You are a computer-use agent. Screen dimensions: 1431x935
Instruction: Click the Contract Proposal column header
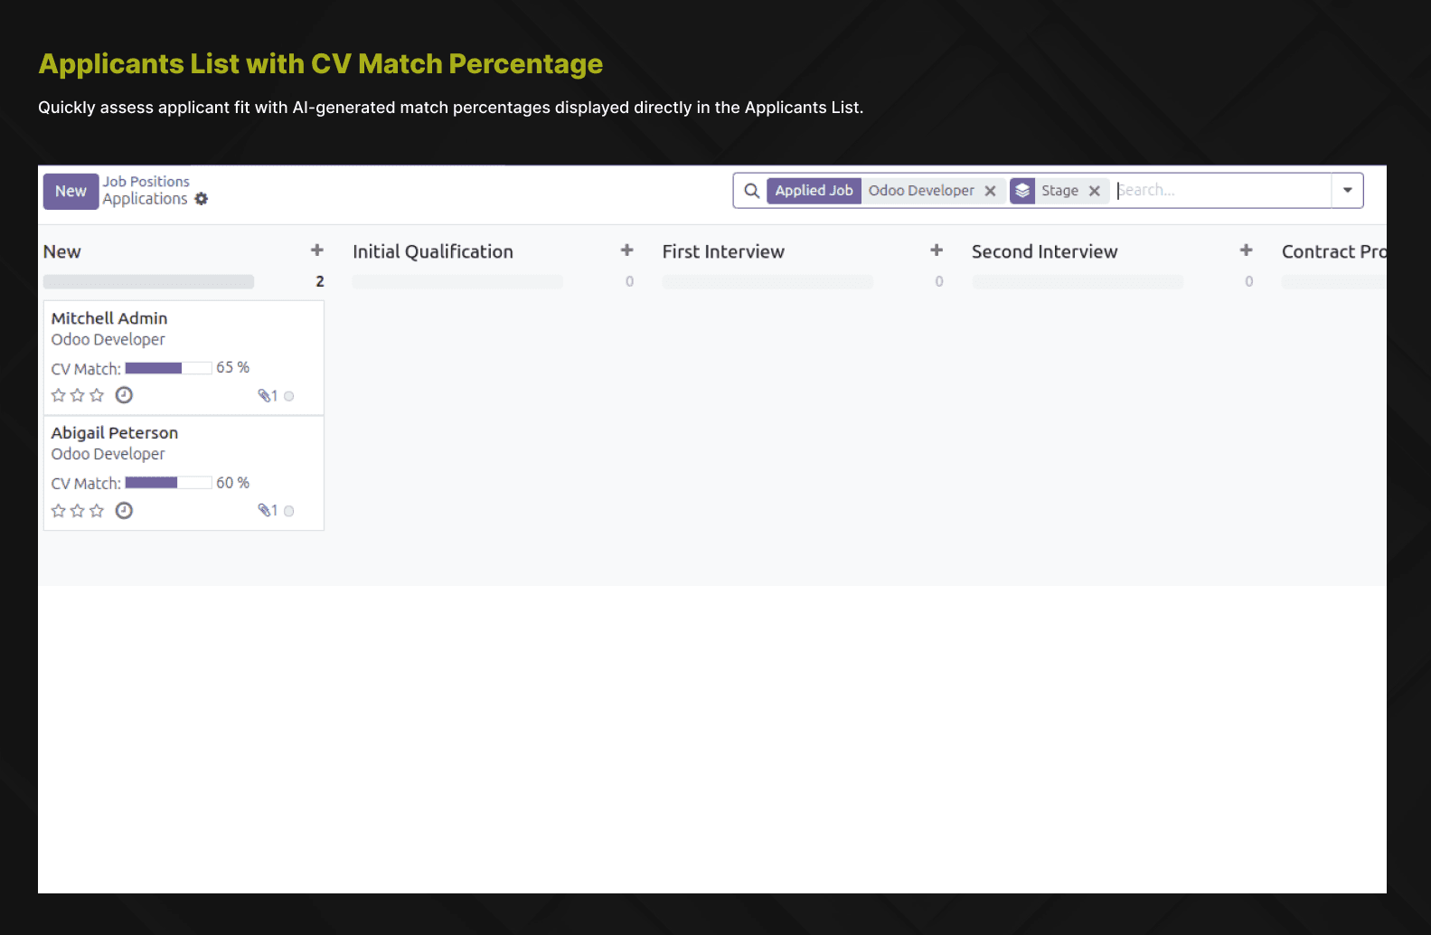click(1333, 251)
